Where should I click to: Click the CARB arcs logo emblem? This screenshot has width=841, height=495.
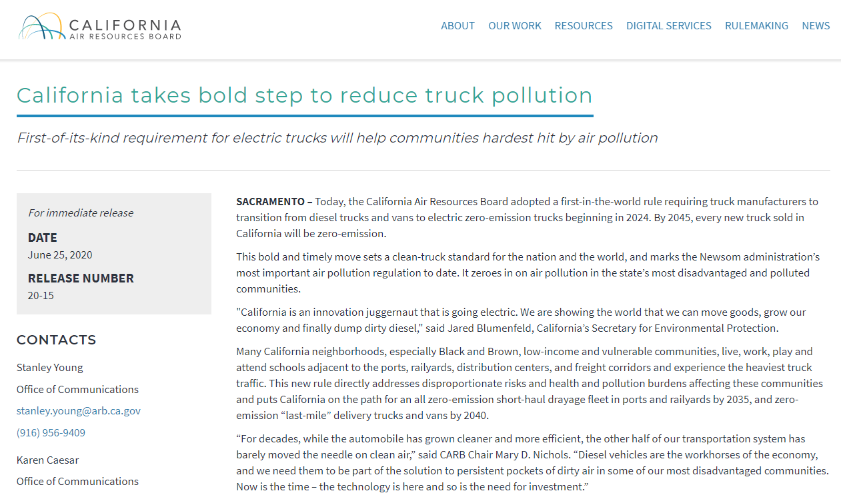click(x=41, y=27)
